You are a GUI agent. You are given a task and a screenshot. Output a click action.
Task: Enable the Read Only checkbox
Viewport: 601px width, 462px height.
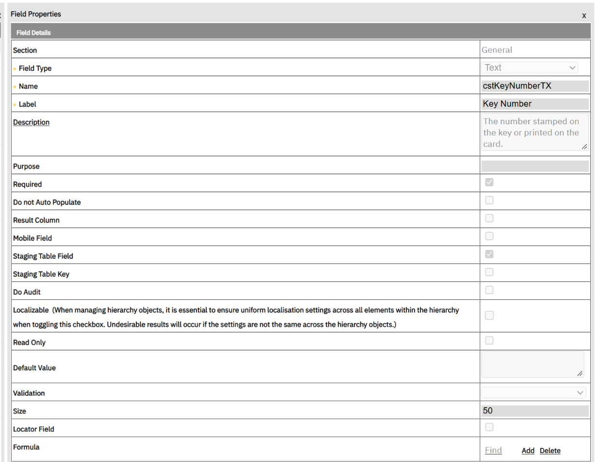point(489,341)
